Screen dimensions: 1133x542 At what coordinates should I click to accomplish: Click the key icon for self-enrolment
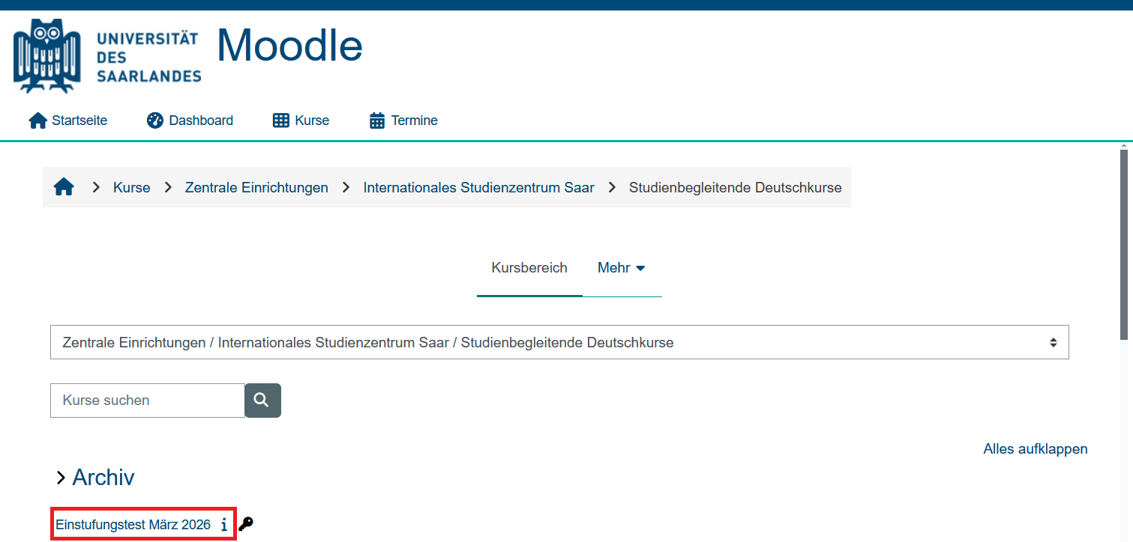246,525
